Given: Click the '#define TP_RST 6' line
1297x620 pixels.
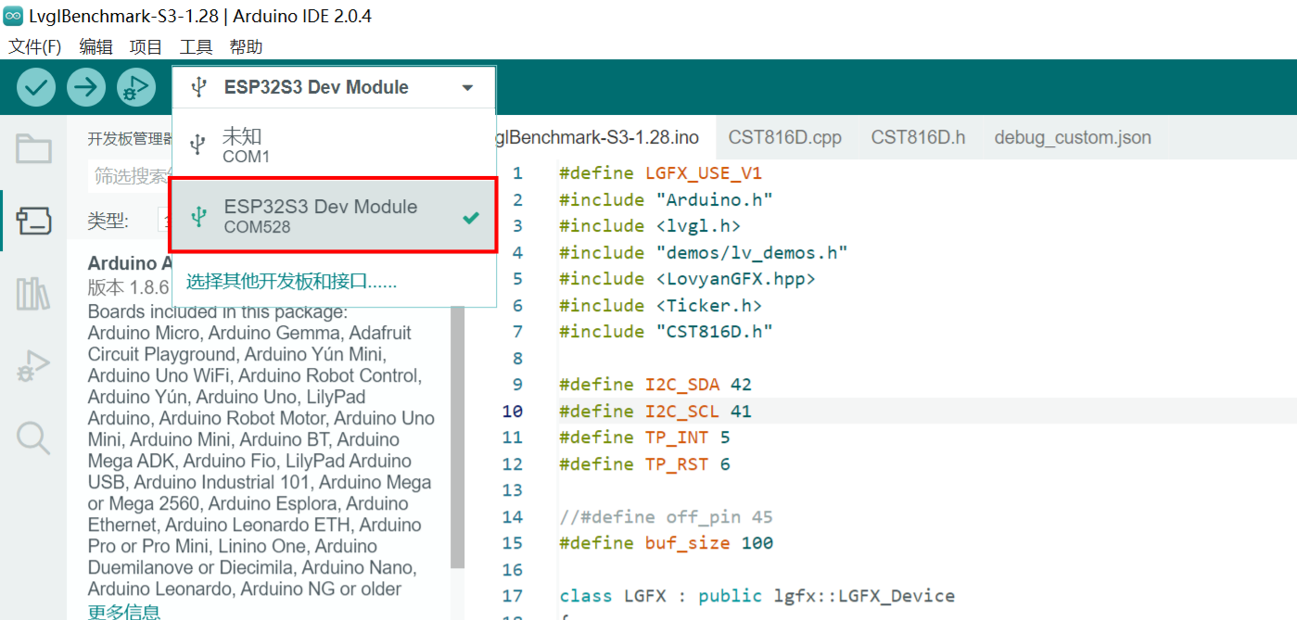Looking at the screenshot, I should [x=644, y=463].
